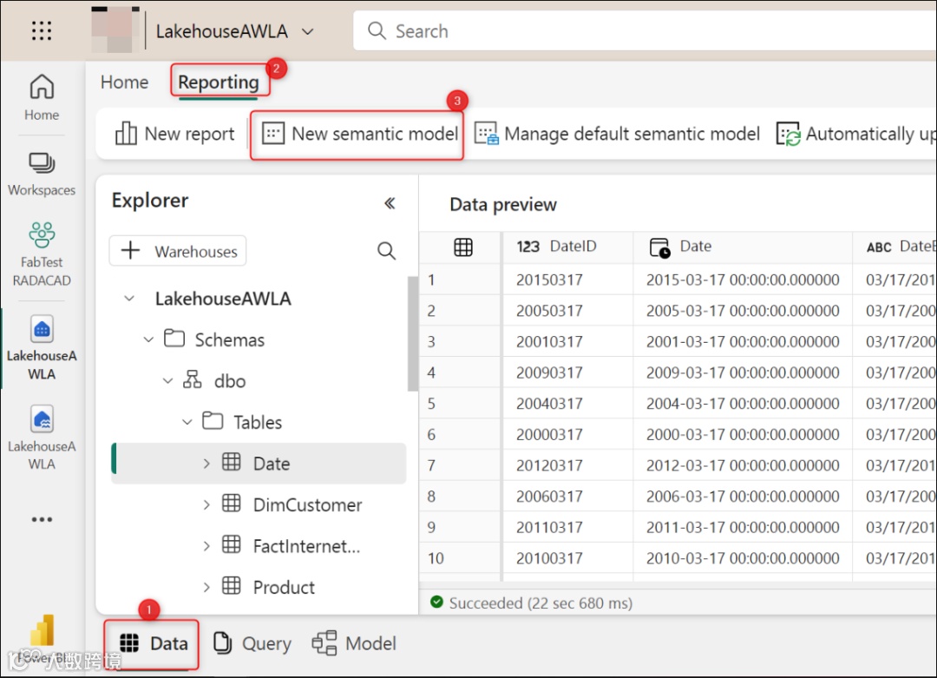Viewport: 937px width, 678px height.
Task: Go to Home in left sidebar
Action: tap(42, 96)
